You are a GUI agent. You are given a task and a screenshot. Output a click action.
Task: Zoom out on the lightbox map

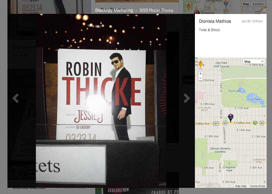click(200, 78)
